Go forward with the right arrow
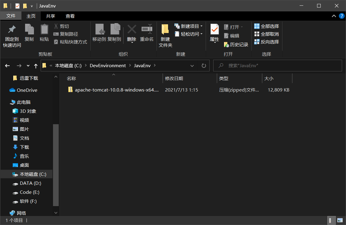Viewport: 346px width, 225px height. [x=19, y=65]
